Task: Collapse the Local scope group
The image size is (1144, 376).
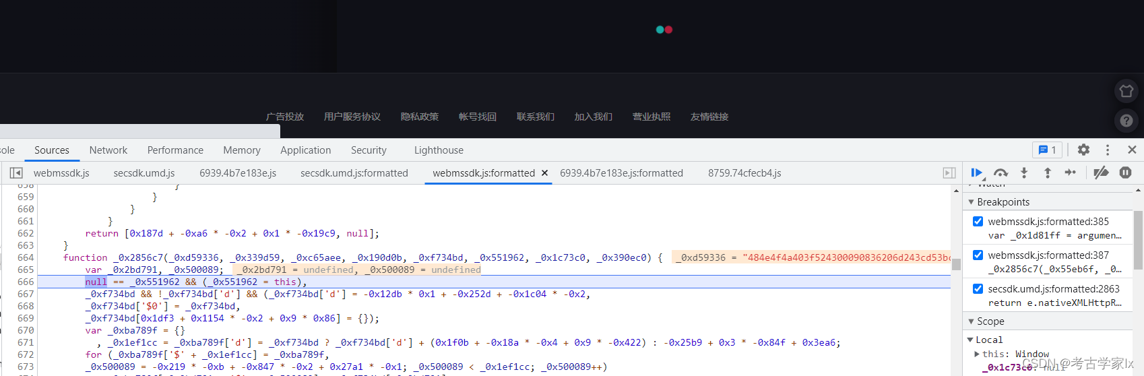Action: [x=970, y=340]
